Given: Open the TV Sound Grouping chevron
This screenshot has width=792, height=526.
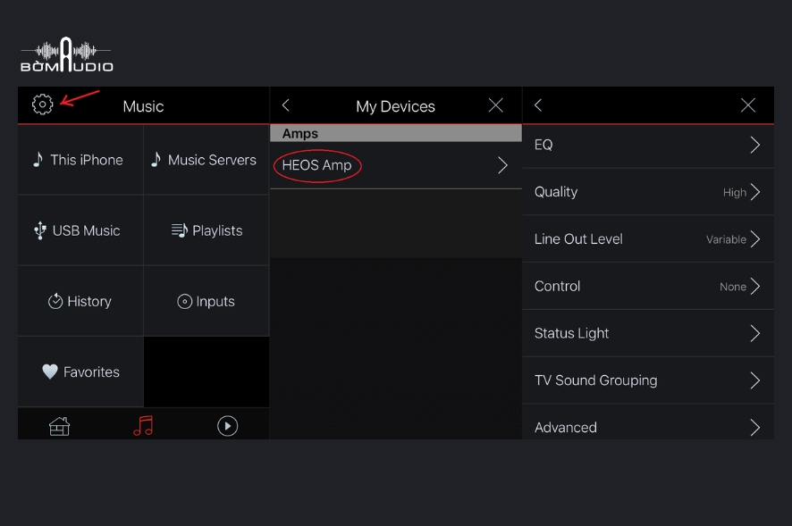Looking at the screenshot, I should 755,380.
